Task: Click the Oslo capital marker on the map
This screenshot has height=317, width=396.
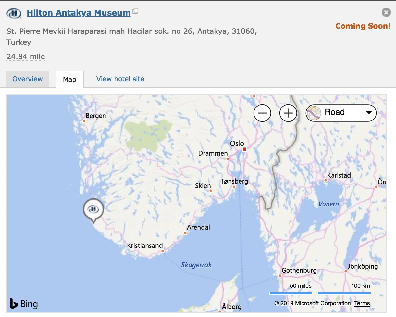Action: tap(244, 149)
